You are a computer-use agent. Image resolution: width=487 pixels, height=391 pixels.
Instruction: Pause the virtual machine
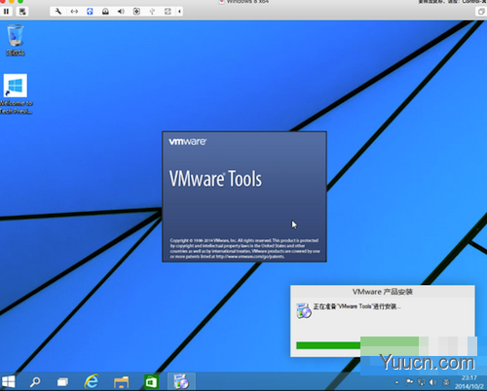6,12
